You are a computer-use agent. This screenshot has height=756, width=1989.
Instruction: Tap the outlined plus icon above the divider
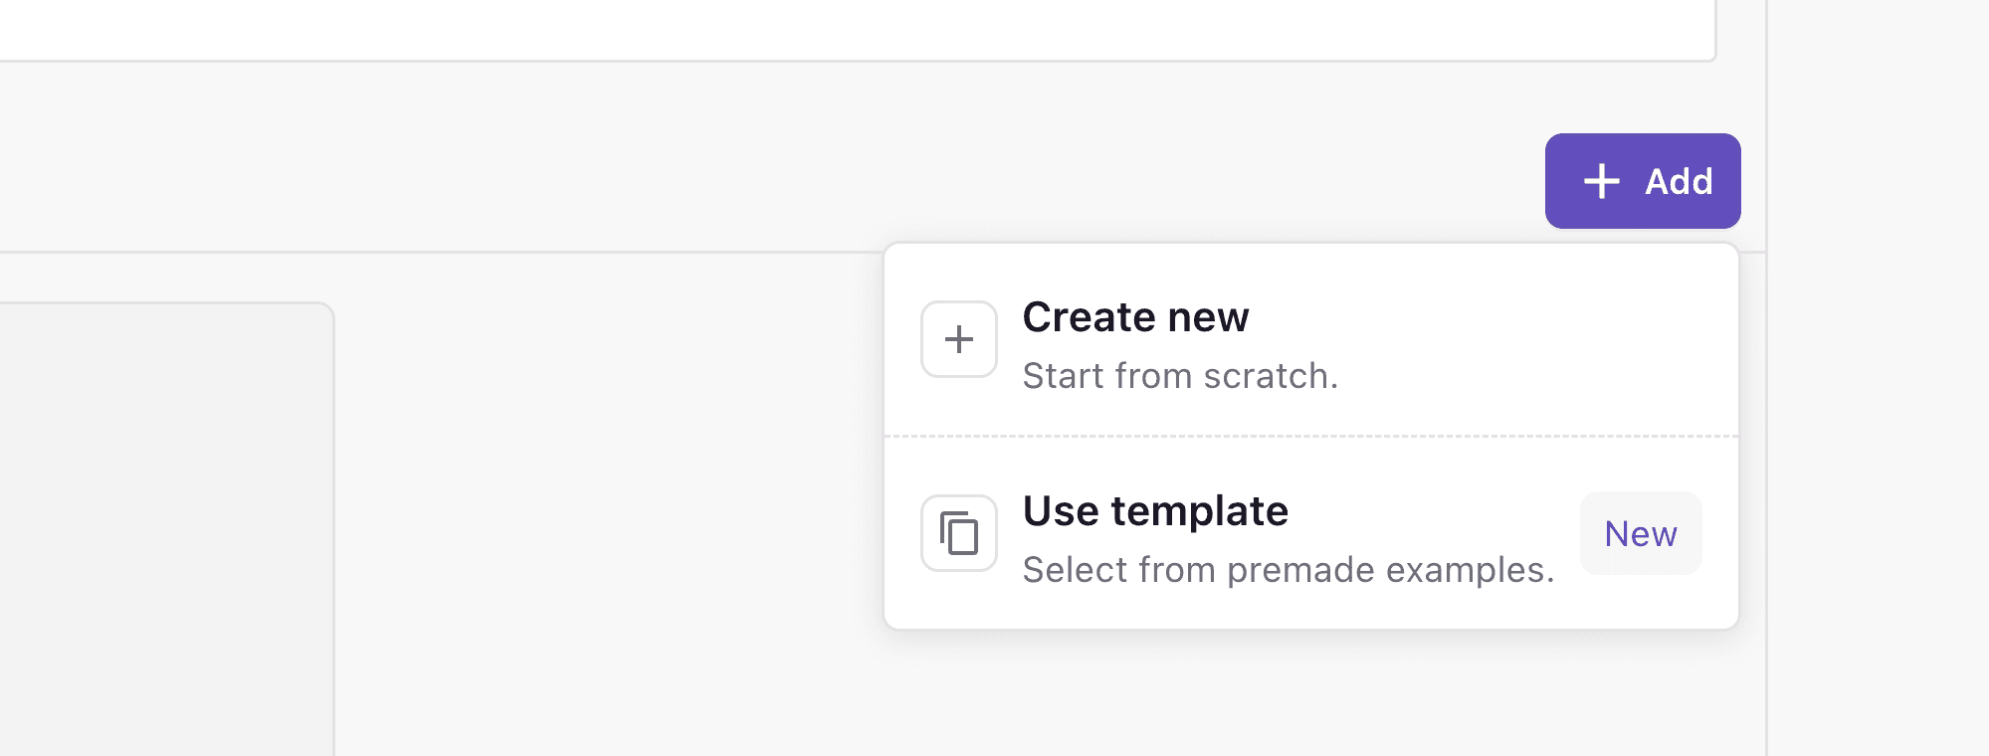958,338
